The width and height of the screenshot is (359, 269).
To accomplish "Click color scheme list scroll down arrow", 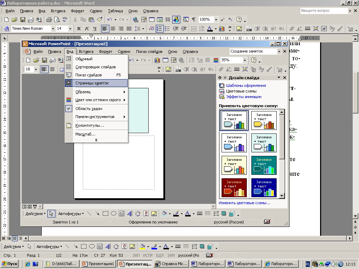I will 282,196.
